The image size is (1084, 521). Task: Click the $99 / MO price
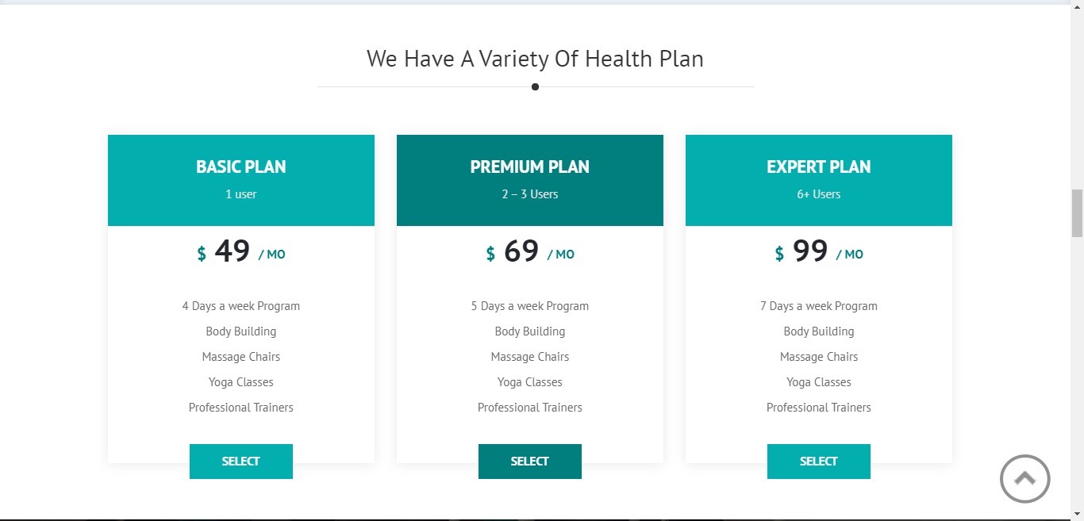[819, 252]
